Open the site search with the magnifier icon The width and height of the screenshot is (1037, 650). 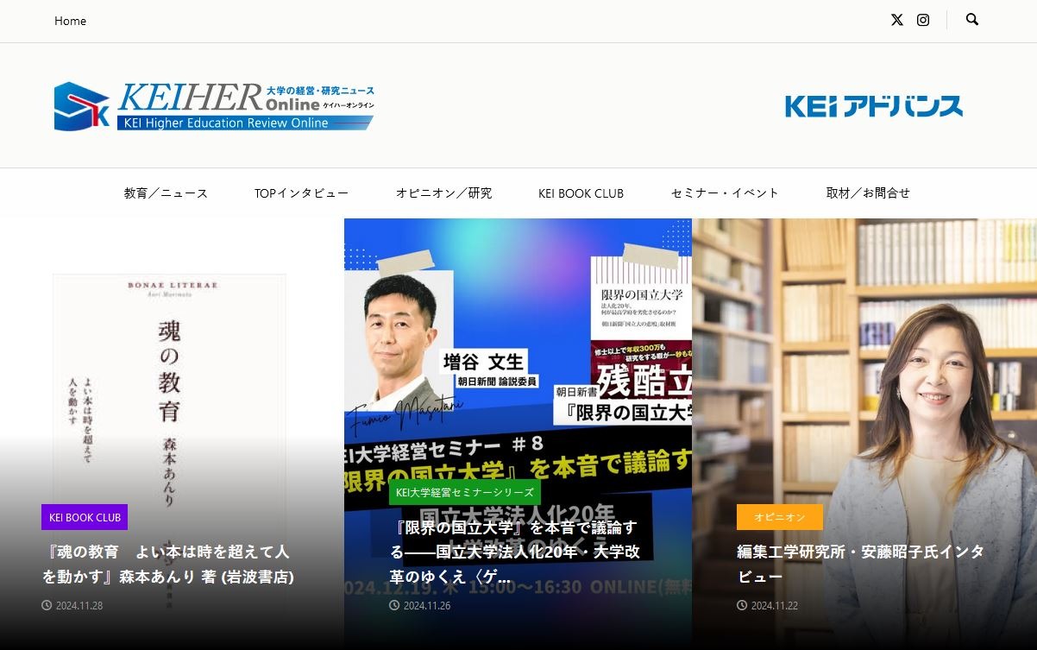click(972, 20)
